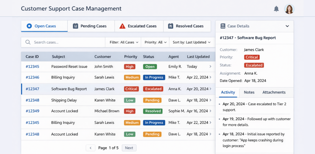Open row arrow for case #12346
Image resolution: width=315 pixels, height=154 pixels.
(210, 77)
